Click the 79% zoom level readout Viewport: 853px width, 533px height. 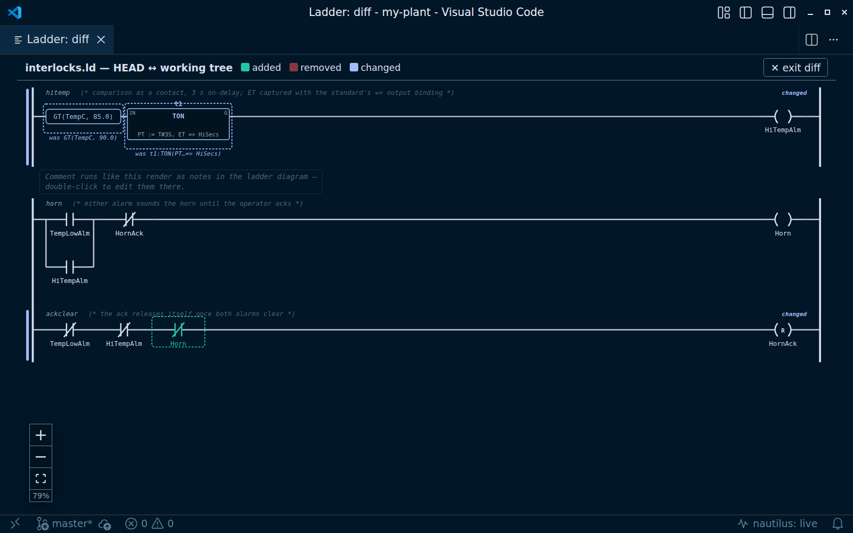(x=41, y=496)
